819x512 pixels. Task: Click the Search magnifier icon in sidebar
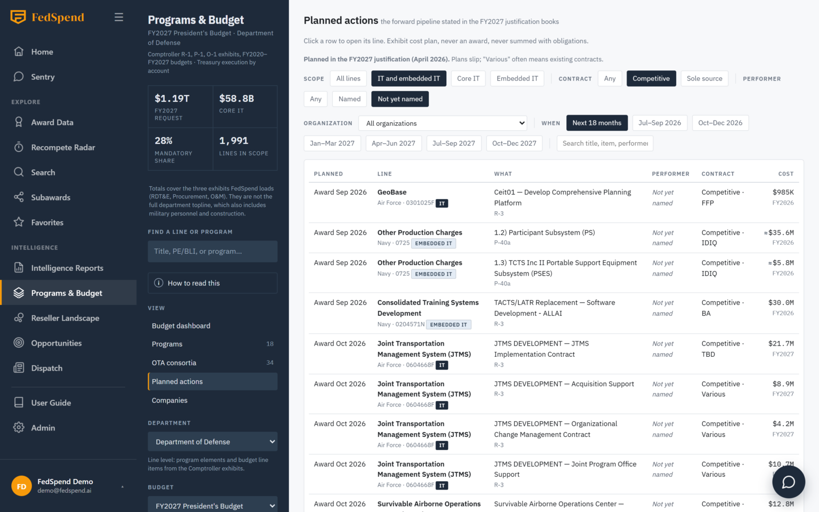coord(19,172)
